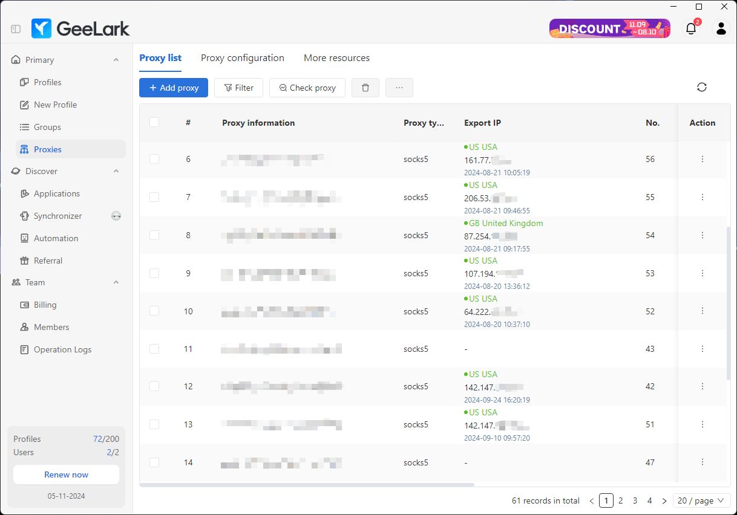Open the notification bell
Screen dimensions: 737x515
click(690, 28)
